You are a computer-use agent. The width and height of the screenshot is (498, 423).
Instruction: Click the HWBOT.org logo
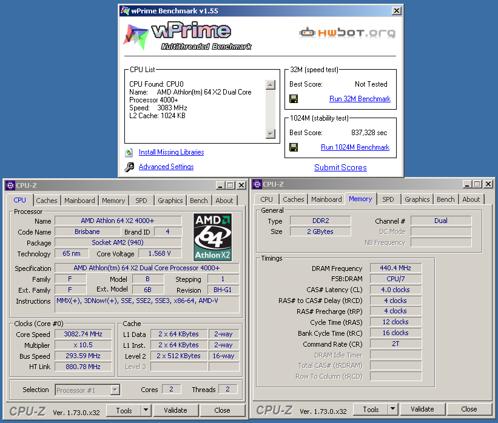point(347,33)
